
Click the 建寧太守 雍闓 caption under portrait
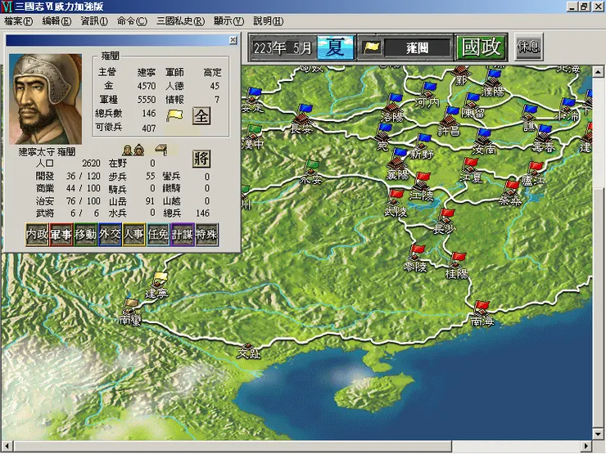tap(47, 151)
